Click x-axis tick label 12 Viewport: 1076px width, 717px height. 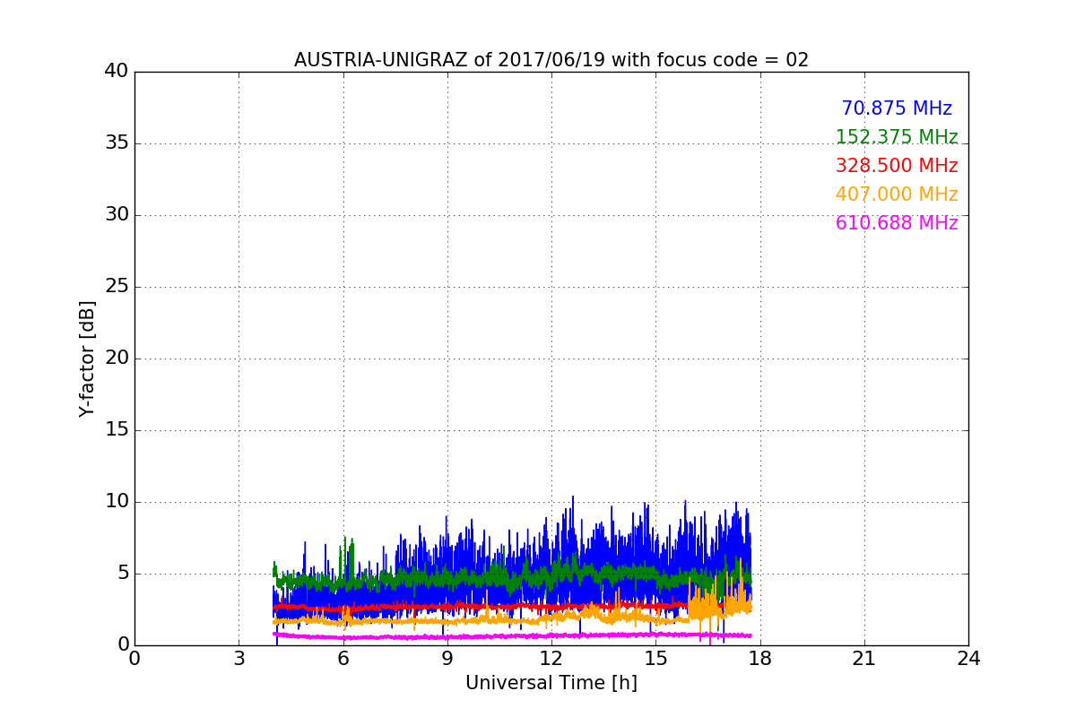551,659
